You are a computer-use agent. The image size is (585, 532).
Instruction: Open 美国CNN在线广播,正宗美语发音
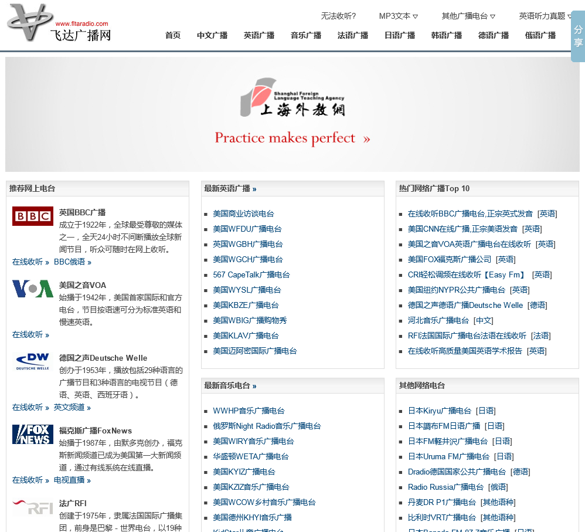462,229
